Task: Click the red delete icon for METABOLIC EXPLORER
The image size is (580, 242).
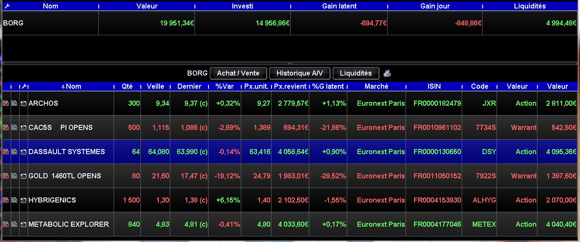Action: [6, 224]
